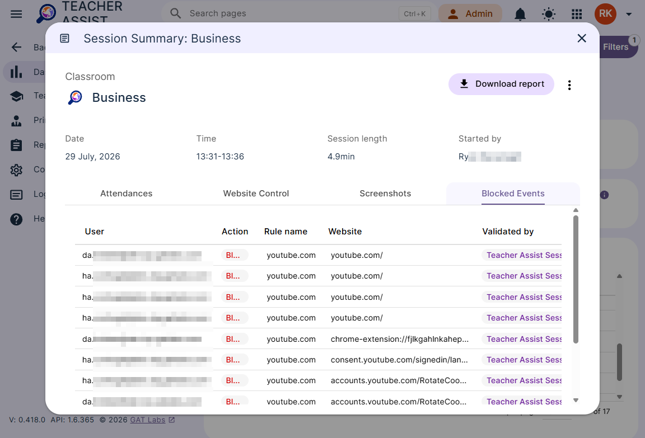Open the three-dot more options menu
This screenshot has width=645, height=438.
tap(569, 85)
